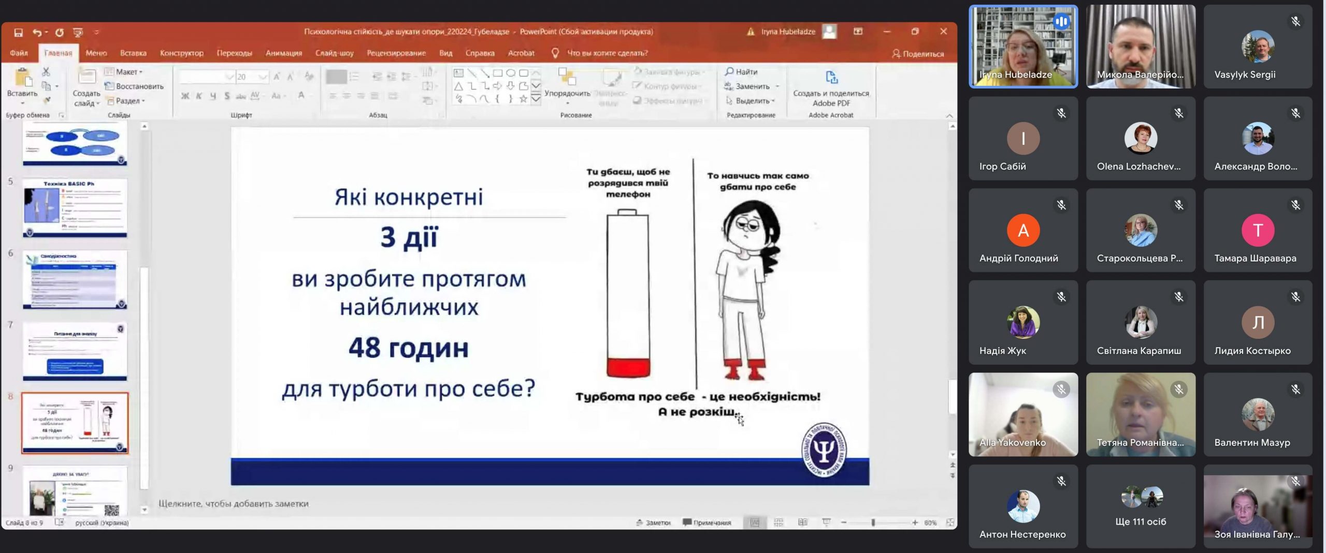The width and height of the screenshot is (1326, 553).
Task: Adjust the zoom slider handle
Action: [873, 522]
